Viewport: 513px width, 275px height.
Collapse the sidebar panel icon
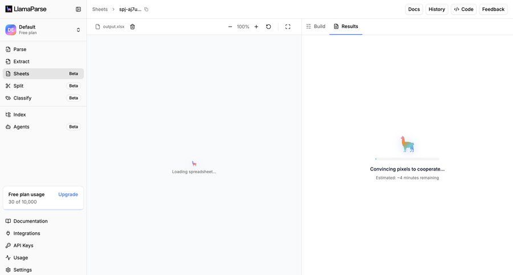coord(78,9)
